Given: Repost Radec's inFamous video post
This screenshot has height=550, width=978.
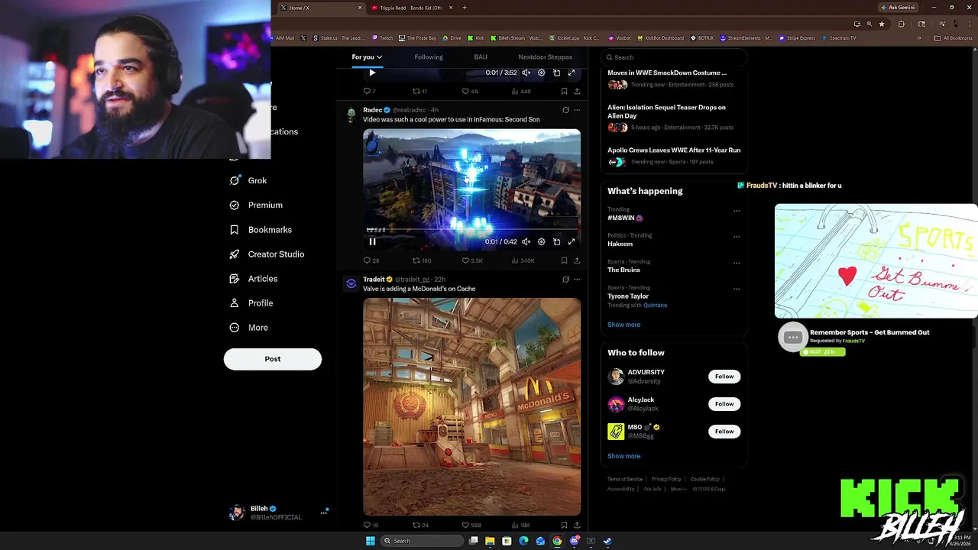Looking at the screenshot, I should click(x=422, y=260).
